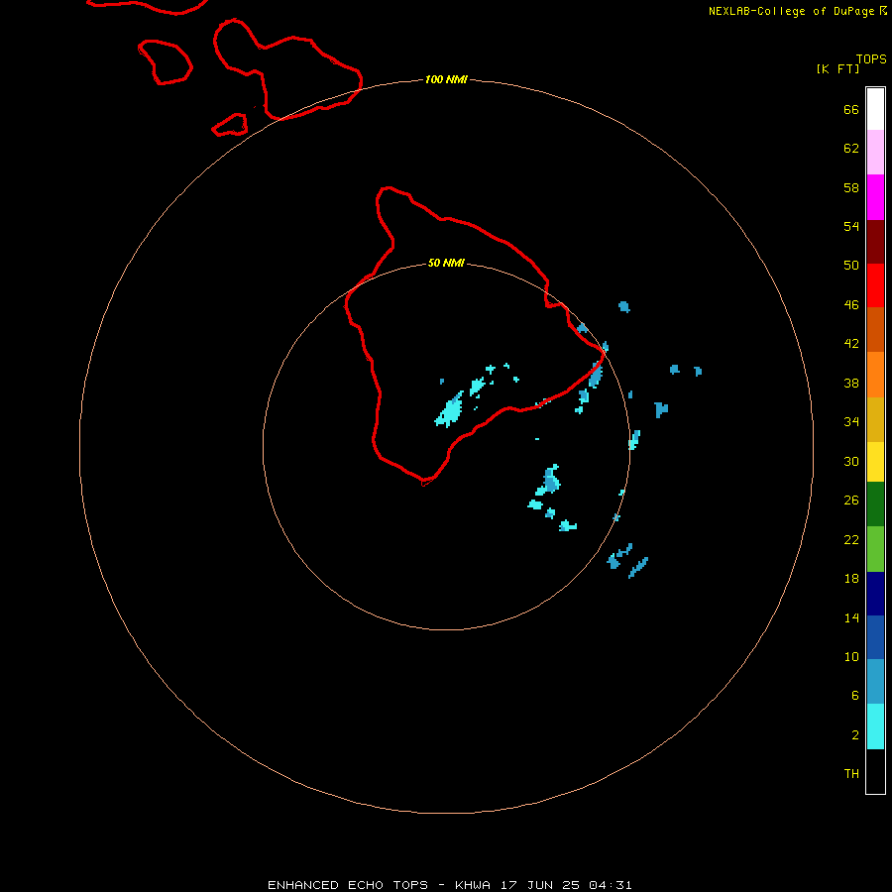Select the light blue legend swatch
Image resolution: width=892 pixels, height=892 pixels.
(x=875, y=681)
